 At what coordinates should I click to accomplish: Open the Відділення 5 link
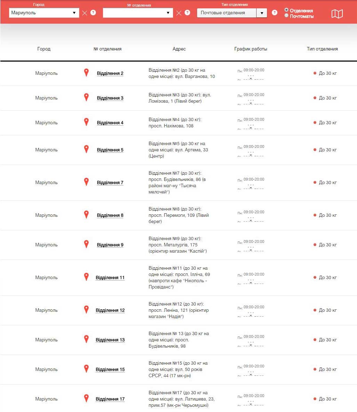tap(110, 150)
